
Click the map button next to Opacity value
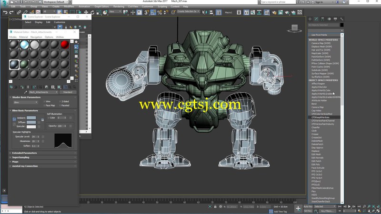click(x=70, y=126)
